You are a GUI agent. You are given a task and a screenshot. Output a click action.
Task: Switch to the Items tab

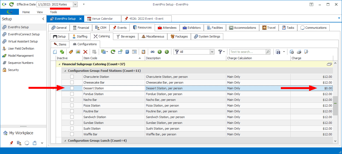tap(60, 44)
